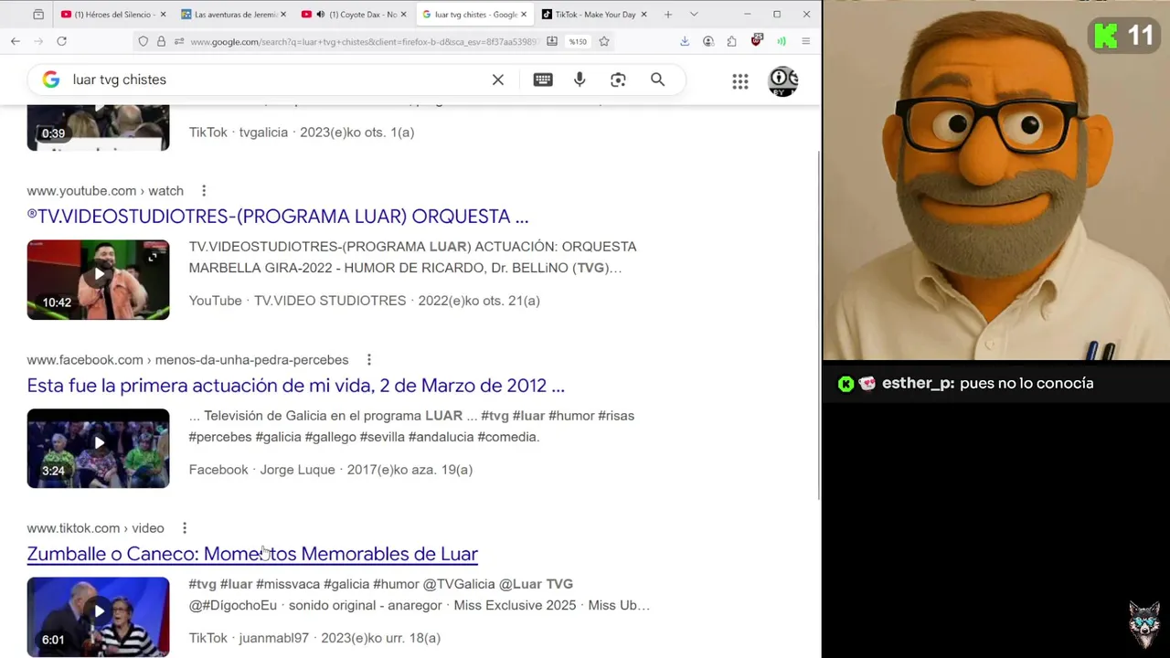Open a new browser tab

[x=668, y=15]
